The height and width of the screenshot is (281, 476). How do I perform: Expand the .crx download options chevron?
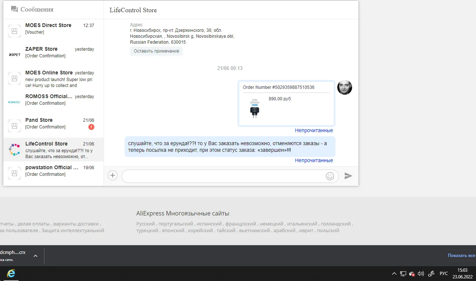[x=36, y=255]
